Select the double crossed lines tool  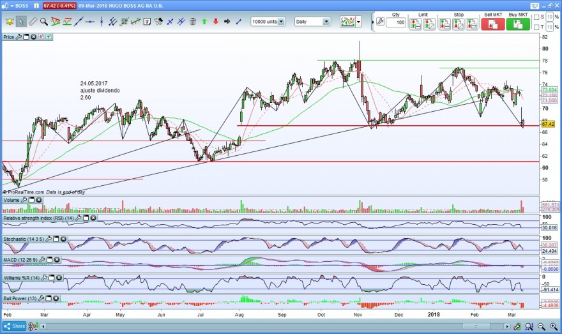pos(181,22)
